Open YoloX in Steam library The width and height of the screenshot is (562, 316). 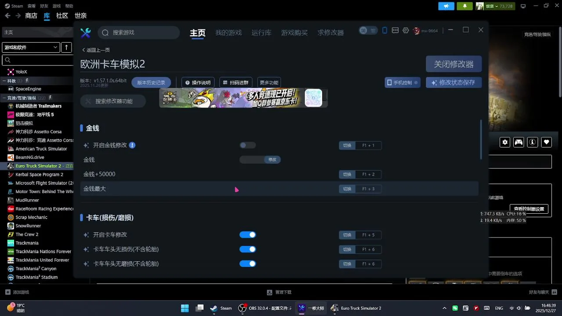tap(21, 72)
